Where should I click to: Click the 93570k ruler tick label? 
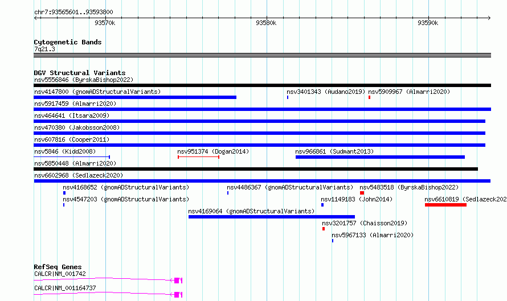tap(105, 23)
